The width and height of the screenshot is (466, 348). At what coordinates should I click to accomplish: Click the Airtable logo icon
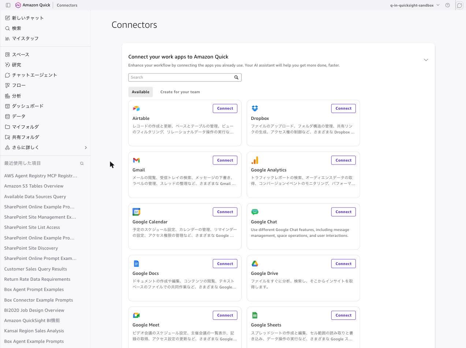[x=136, y=108]
